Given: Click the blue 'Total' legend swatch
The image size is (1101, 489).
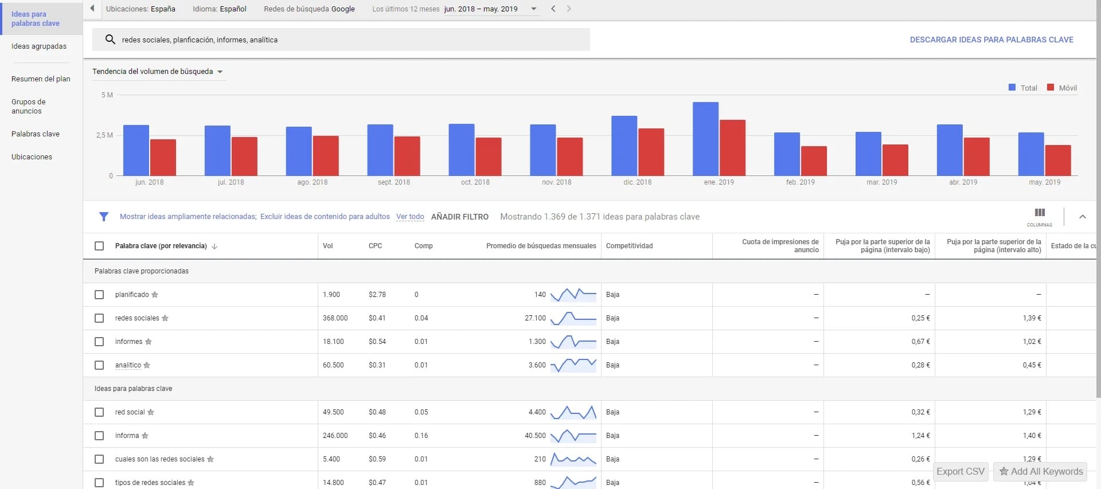Looking at the screenshot, I should click(x=1012, y=88).
